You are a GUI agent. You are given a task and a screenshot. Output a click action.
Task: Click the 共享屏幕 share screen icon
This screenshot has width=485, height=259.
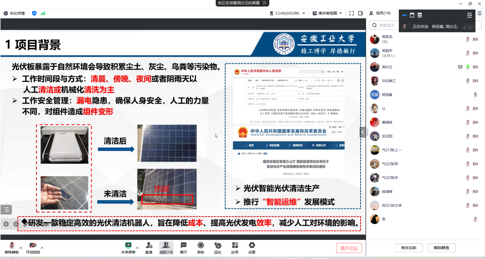(x=128, y=245)
